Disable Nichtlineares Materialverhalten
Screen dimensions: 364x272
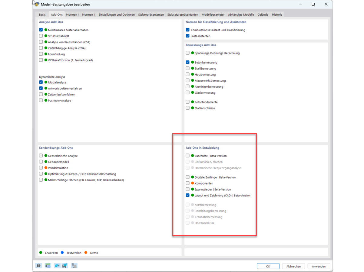click(41, 30)
